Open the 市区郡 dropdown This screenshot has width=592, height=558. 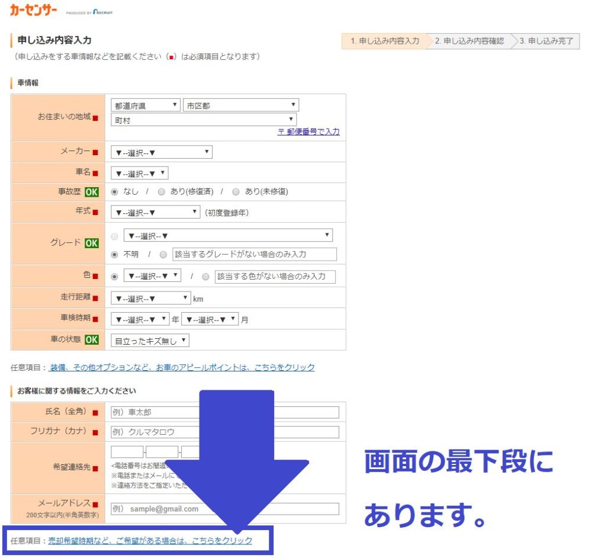pos(241,105)
